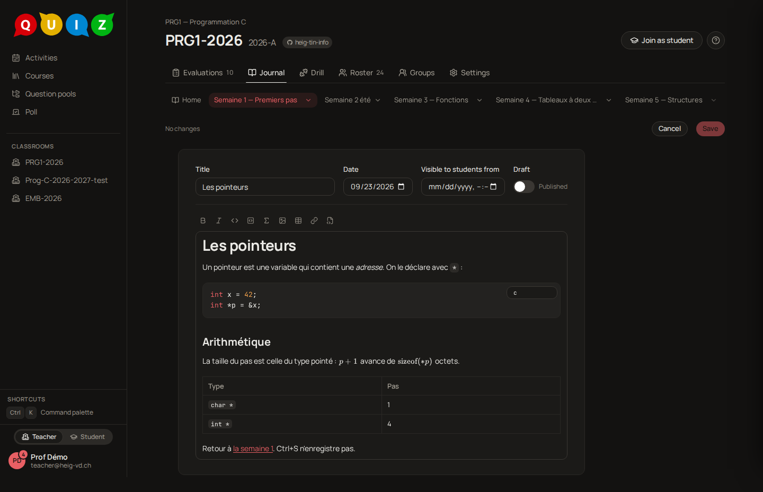This screenshot has height=492, width=763.
Task: Open the help question mark icon
Action: [716, 40]
